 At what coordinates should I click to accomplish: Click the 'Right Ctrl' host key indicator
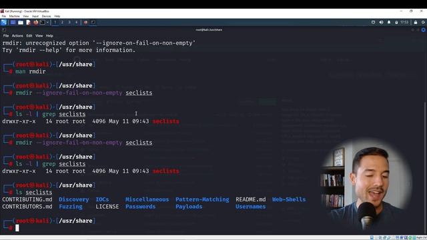422,238
